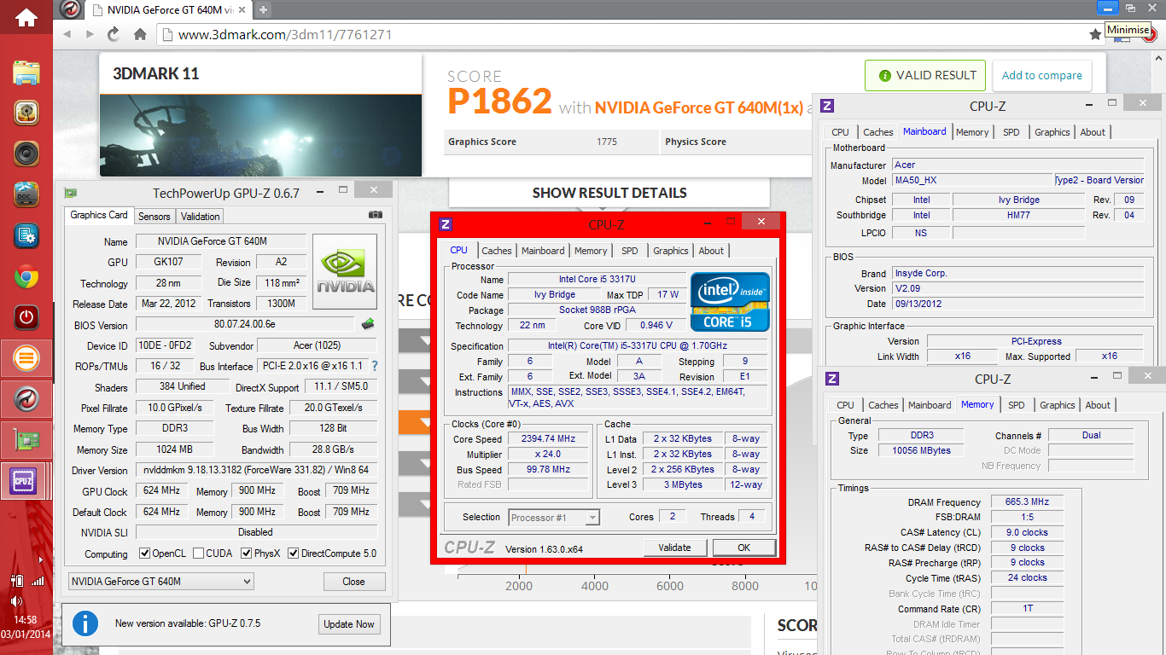Image resolution: width=1166 pixels, height=655 pixels.
Task: Click the Specification i5-3317U CPU field
Action: click(x=638, y=345)
